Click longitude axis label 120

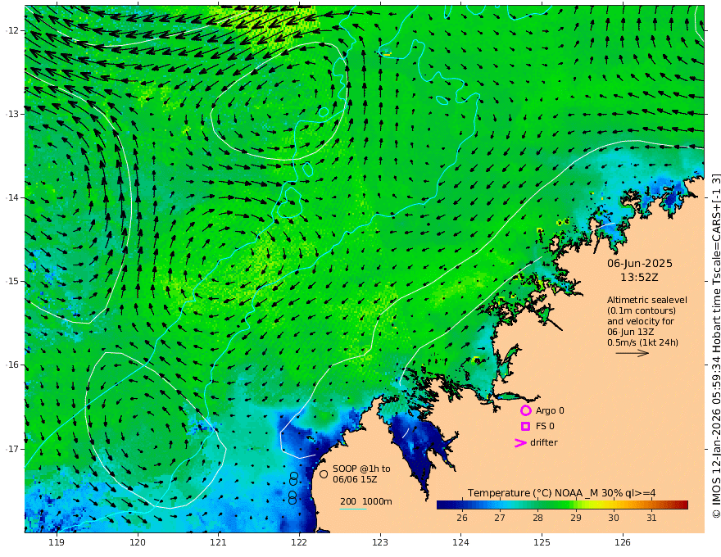[x=138, y=542]
